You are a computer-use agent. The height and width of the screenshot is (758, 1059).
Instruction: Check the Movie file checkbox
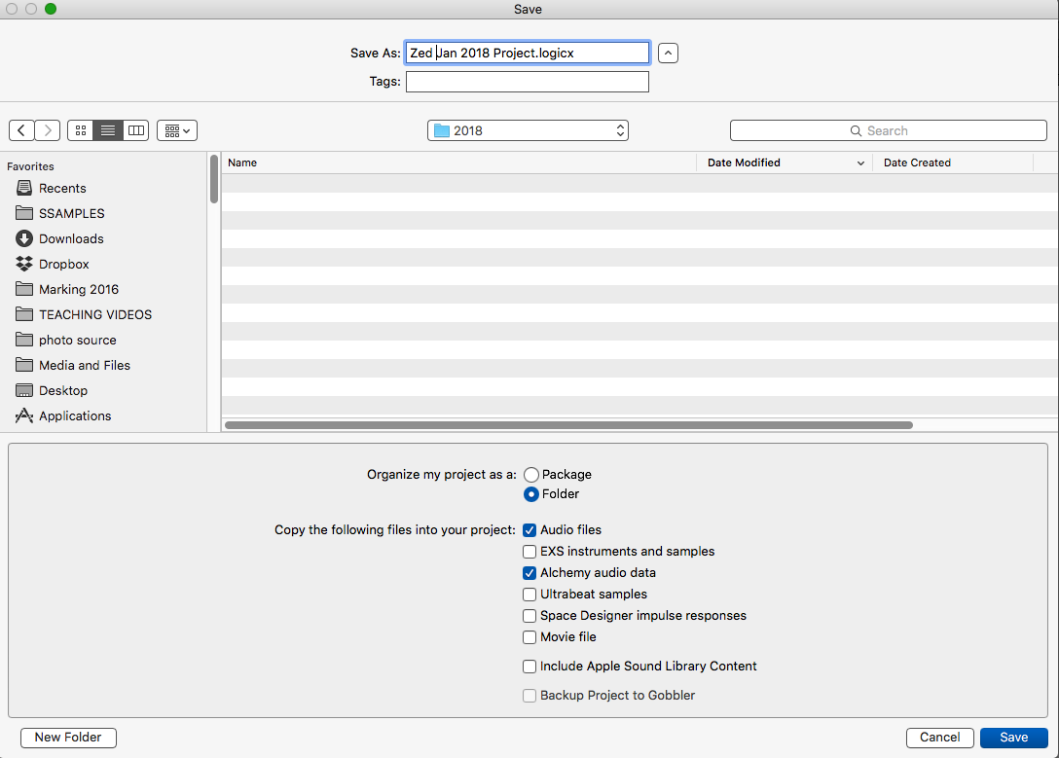[529, 637]
